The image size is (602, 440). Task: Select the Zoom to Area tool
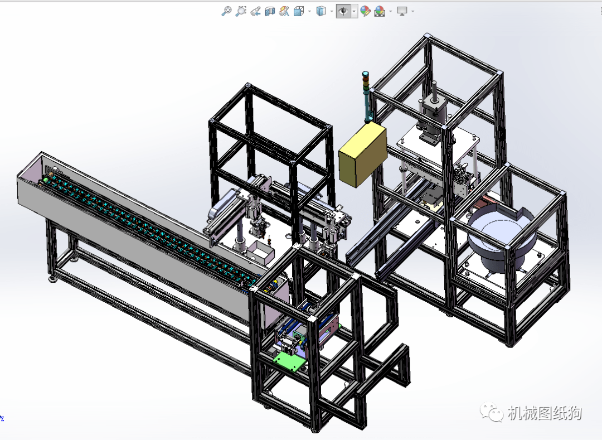(x=241, y=11)
